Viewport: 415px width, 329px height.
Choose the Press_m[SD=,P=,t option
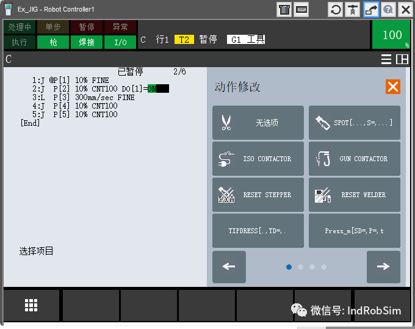355,231
